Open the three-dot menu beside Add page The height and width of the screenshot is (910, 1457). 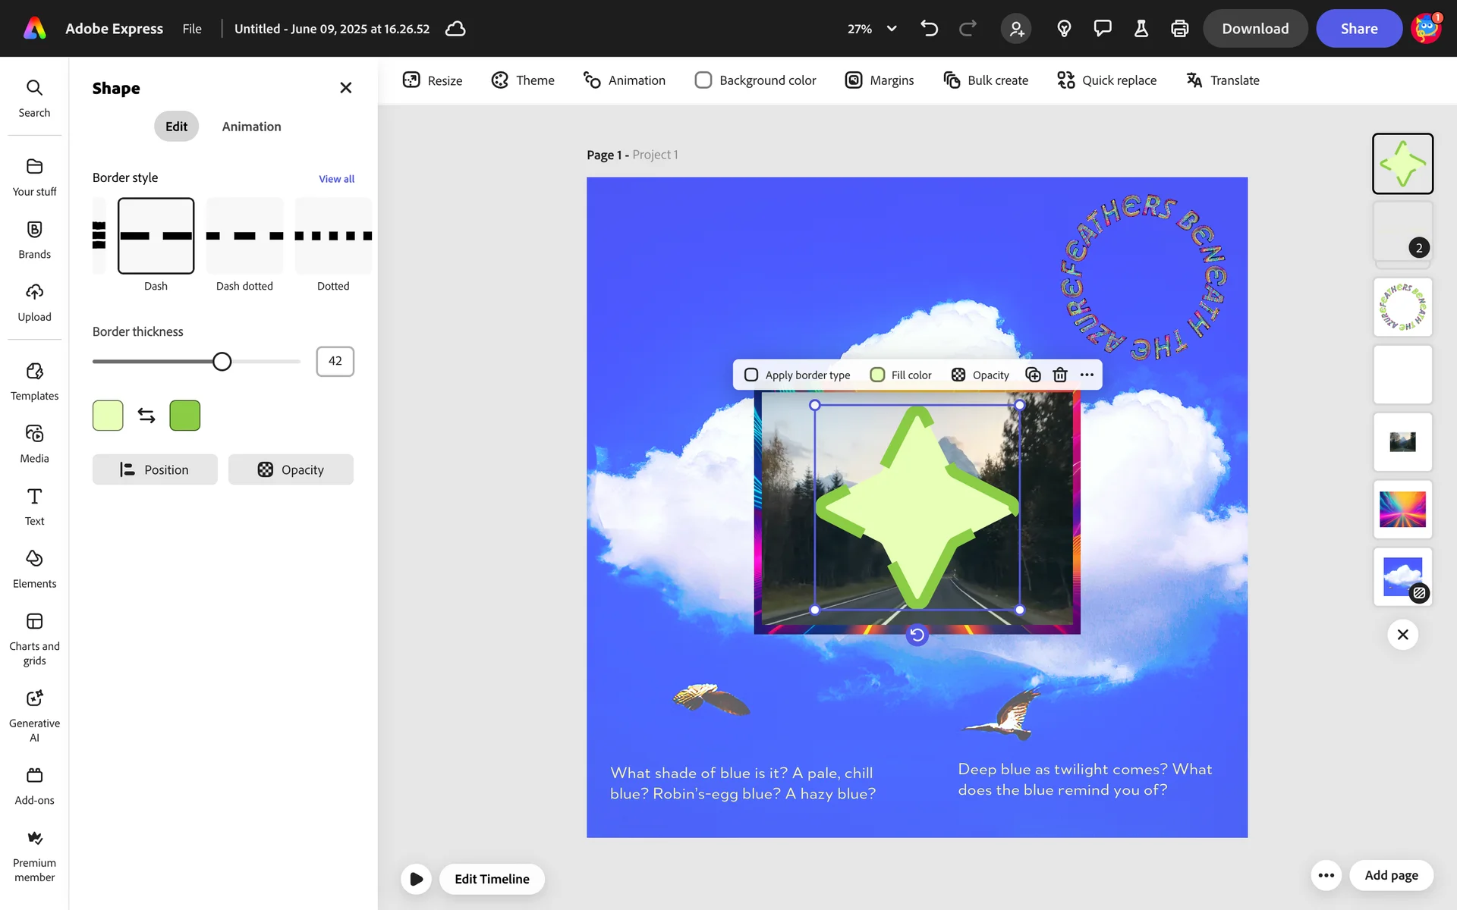point(1326,875)
